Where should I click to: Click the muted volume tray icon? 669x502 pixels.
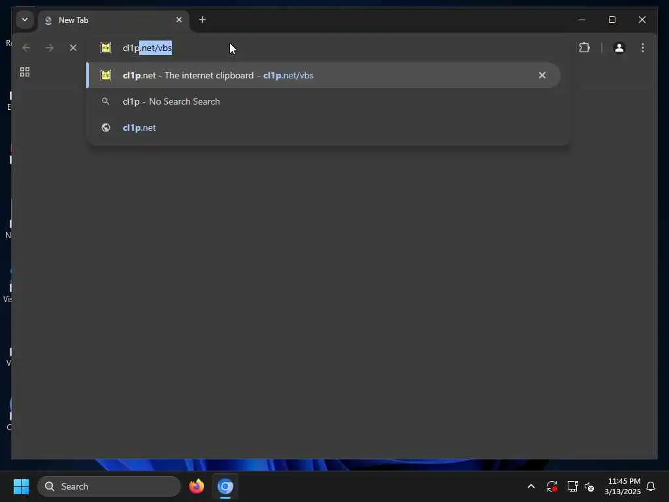pyautogui.click(x=589, y=486)
